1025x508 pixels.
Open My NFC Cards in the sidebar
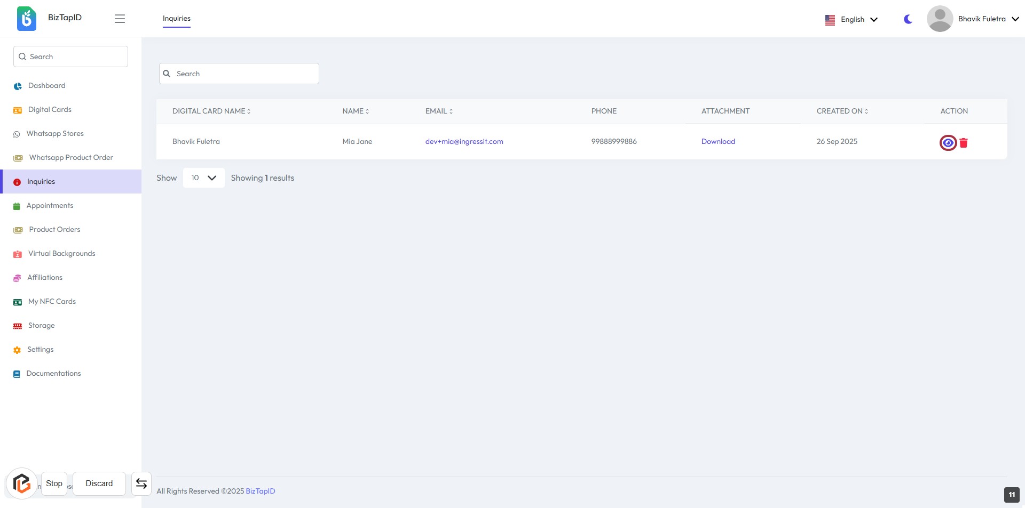pyautogui.click(x=52, y=302)
